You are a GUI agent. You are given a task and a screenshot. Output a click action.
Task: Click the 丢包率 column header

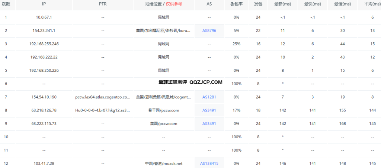pos(236,4)
